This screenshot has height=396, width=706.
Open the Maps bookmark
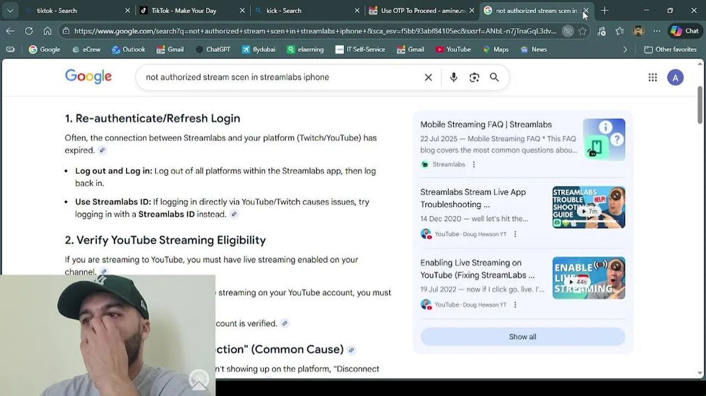tap(495, 50)
